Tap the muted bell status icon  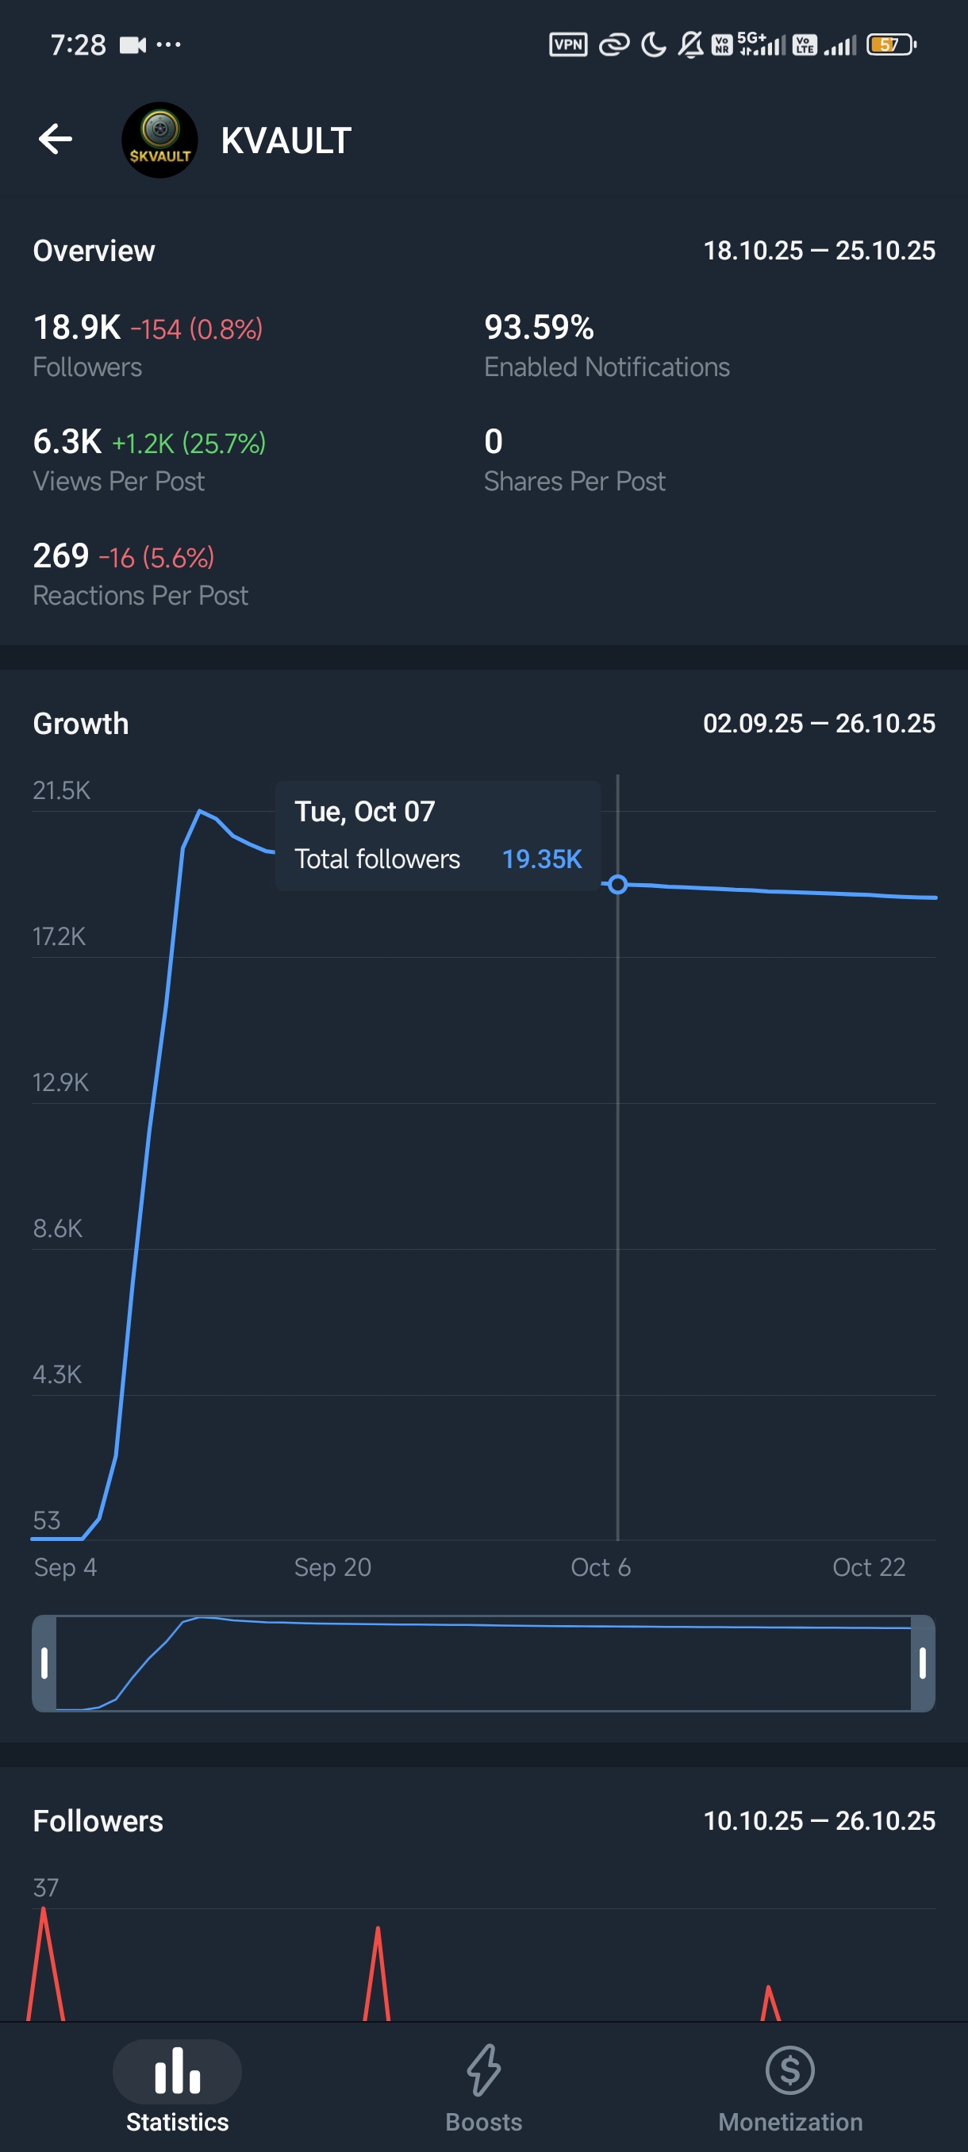[690, 44]
